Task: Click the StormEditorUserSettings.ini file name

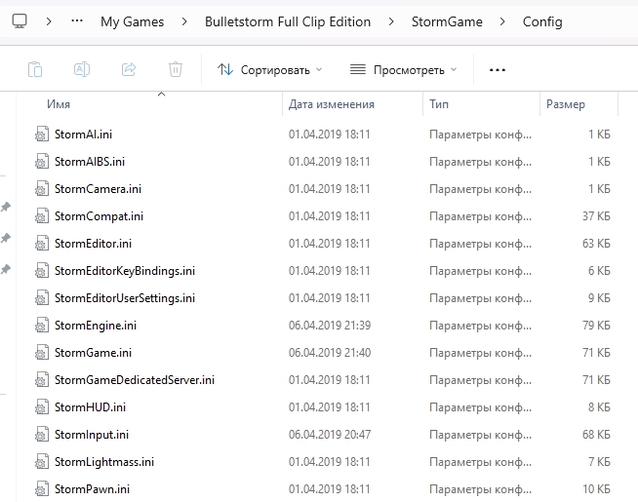Action: click(x=125, y=297)
